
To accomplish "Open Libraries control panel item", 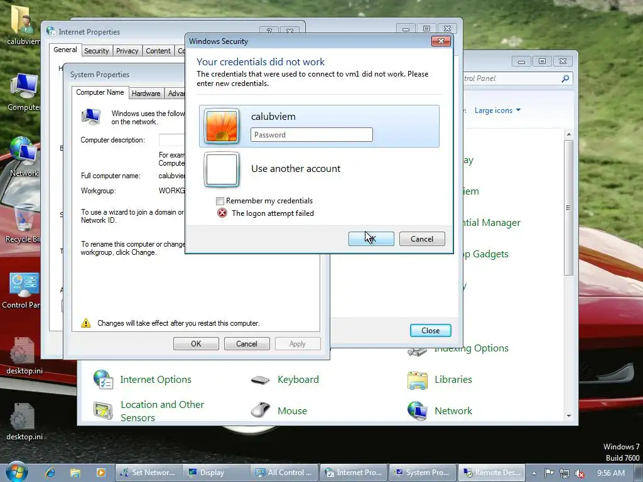I will pyautogui.click(x=453, y=380).
